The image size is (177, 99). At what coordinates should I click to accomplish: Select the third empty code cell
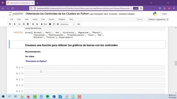tap(95, 79)
